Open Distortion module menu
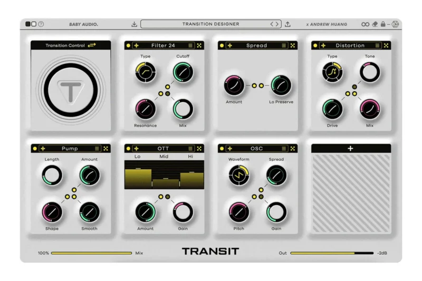 [377, 45]
